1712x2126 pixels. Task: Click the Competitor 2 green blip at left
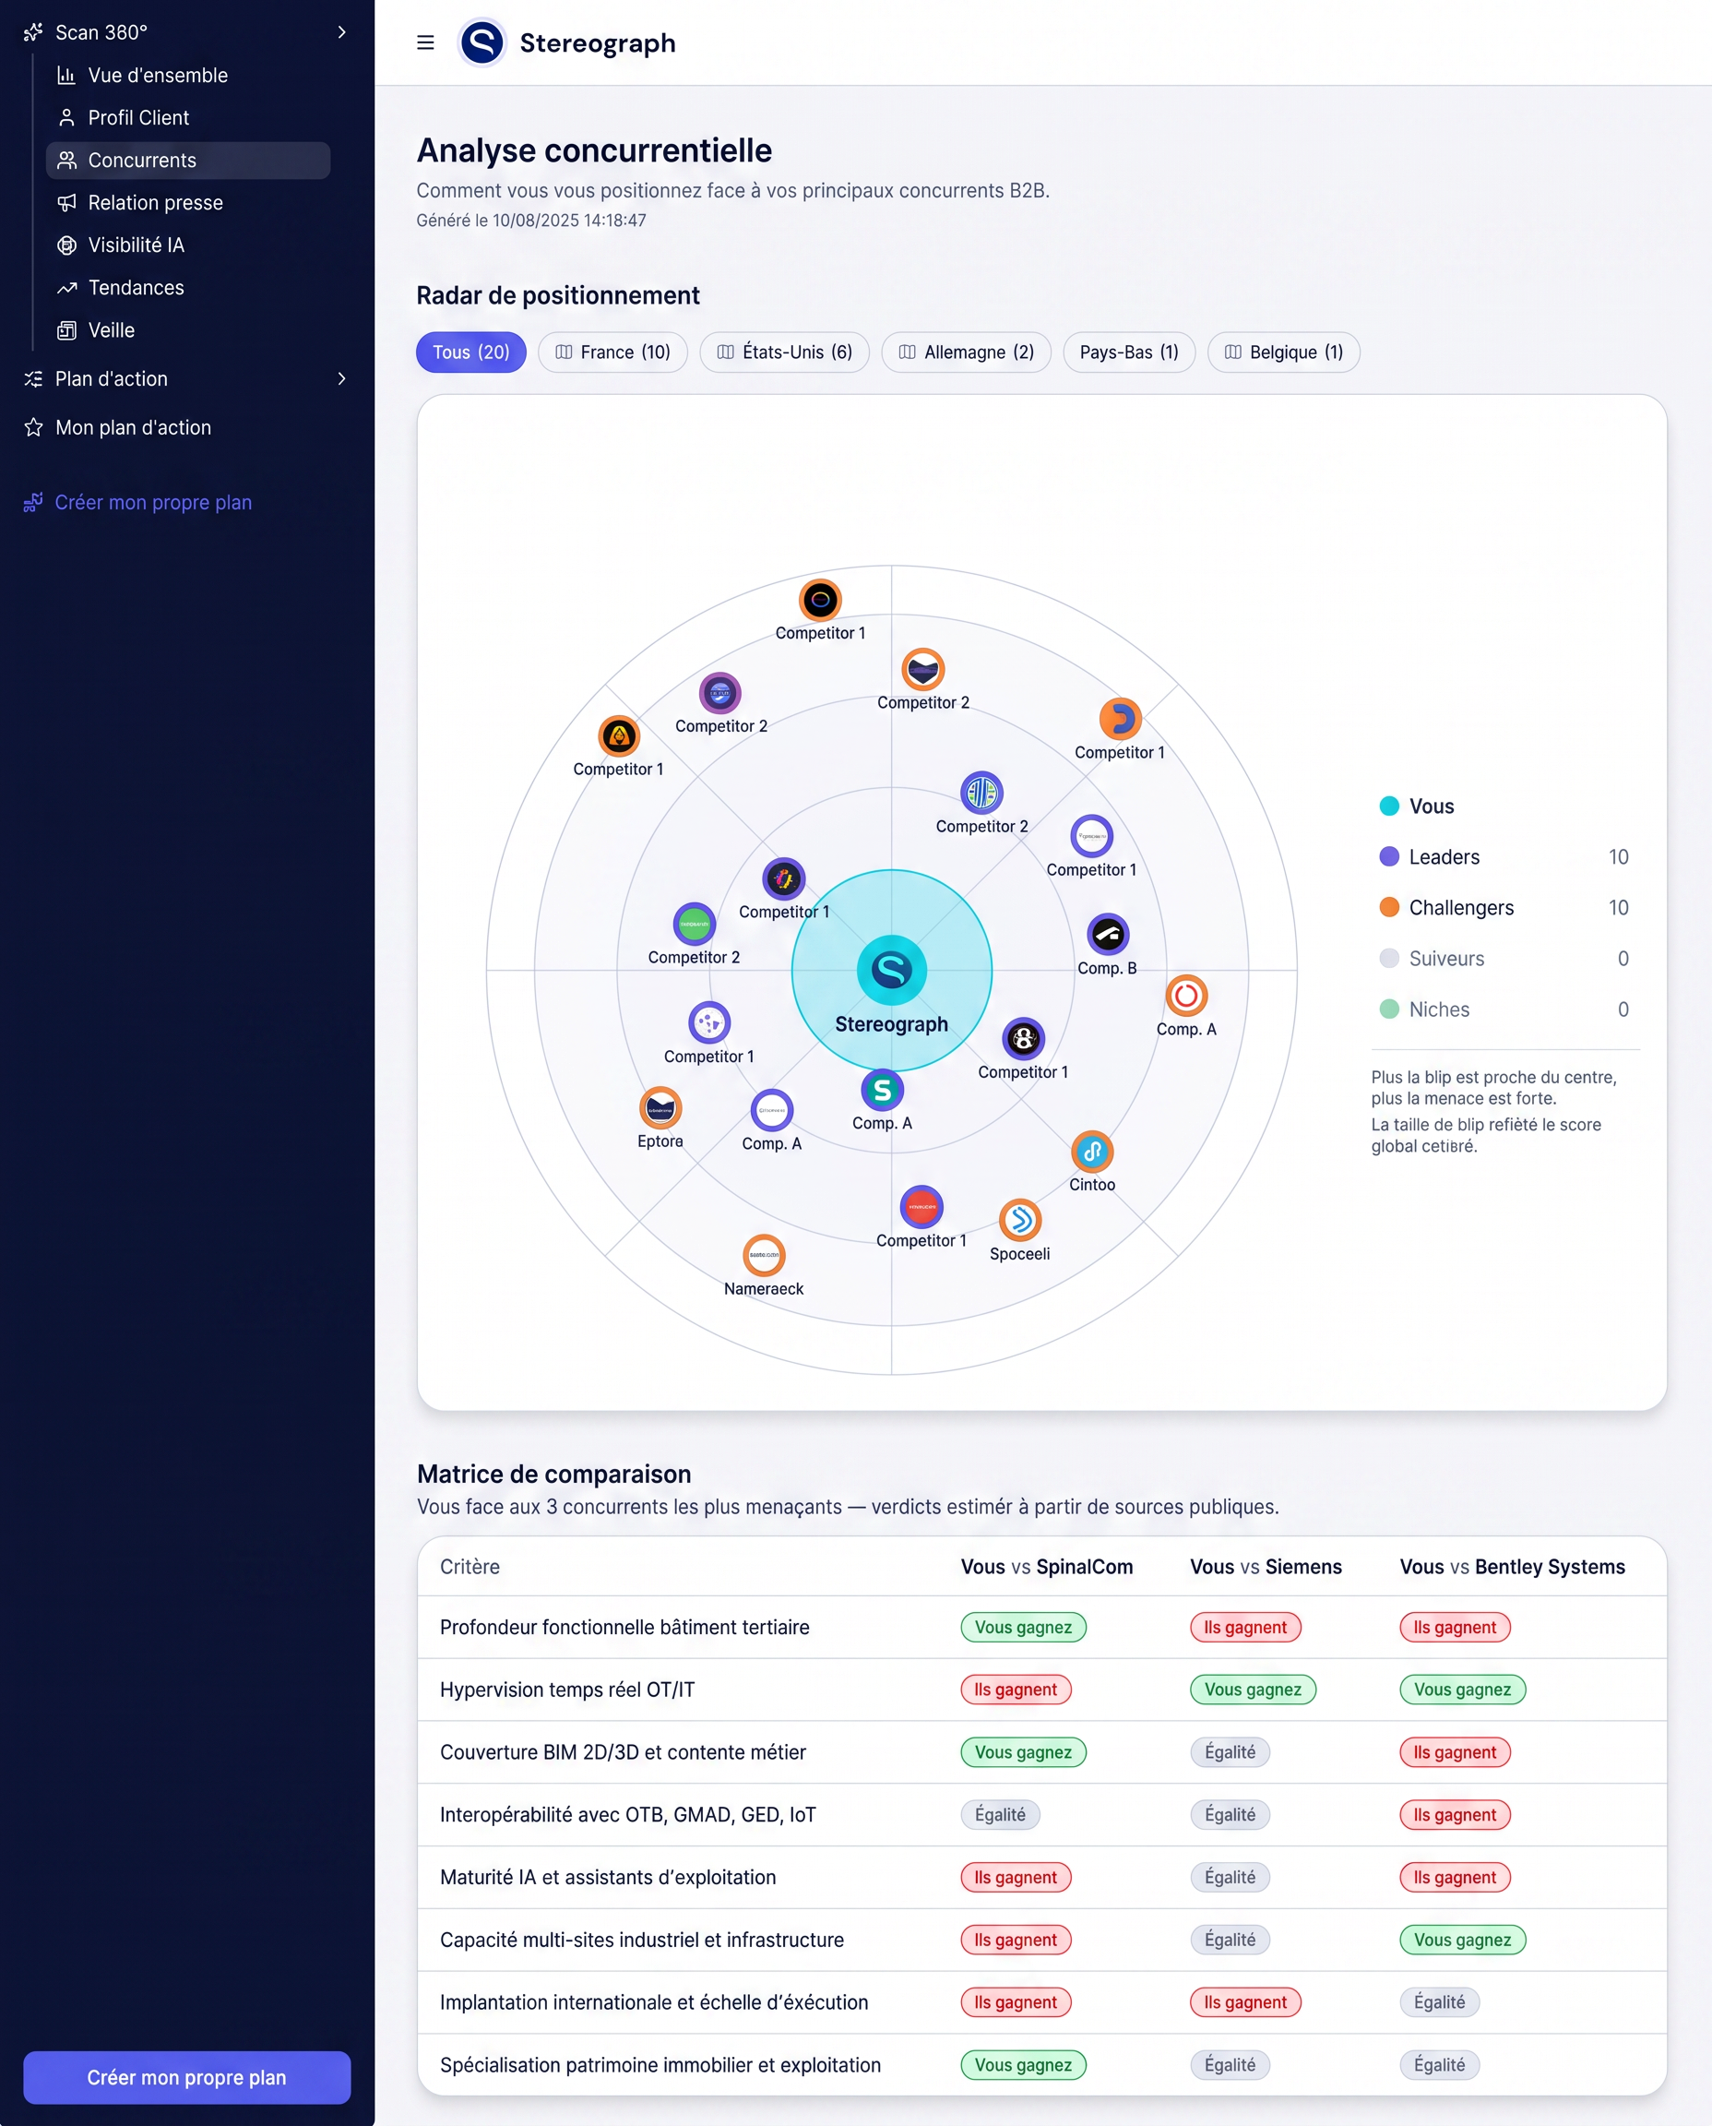(x=695, y=924)
